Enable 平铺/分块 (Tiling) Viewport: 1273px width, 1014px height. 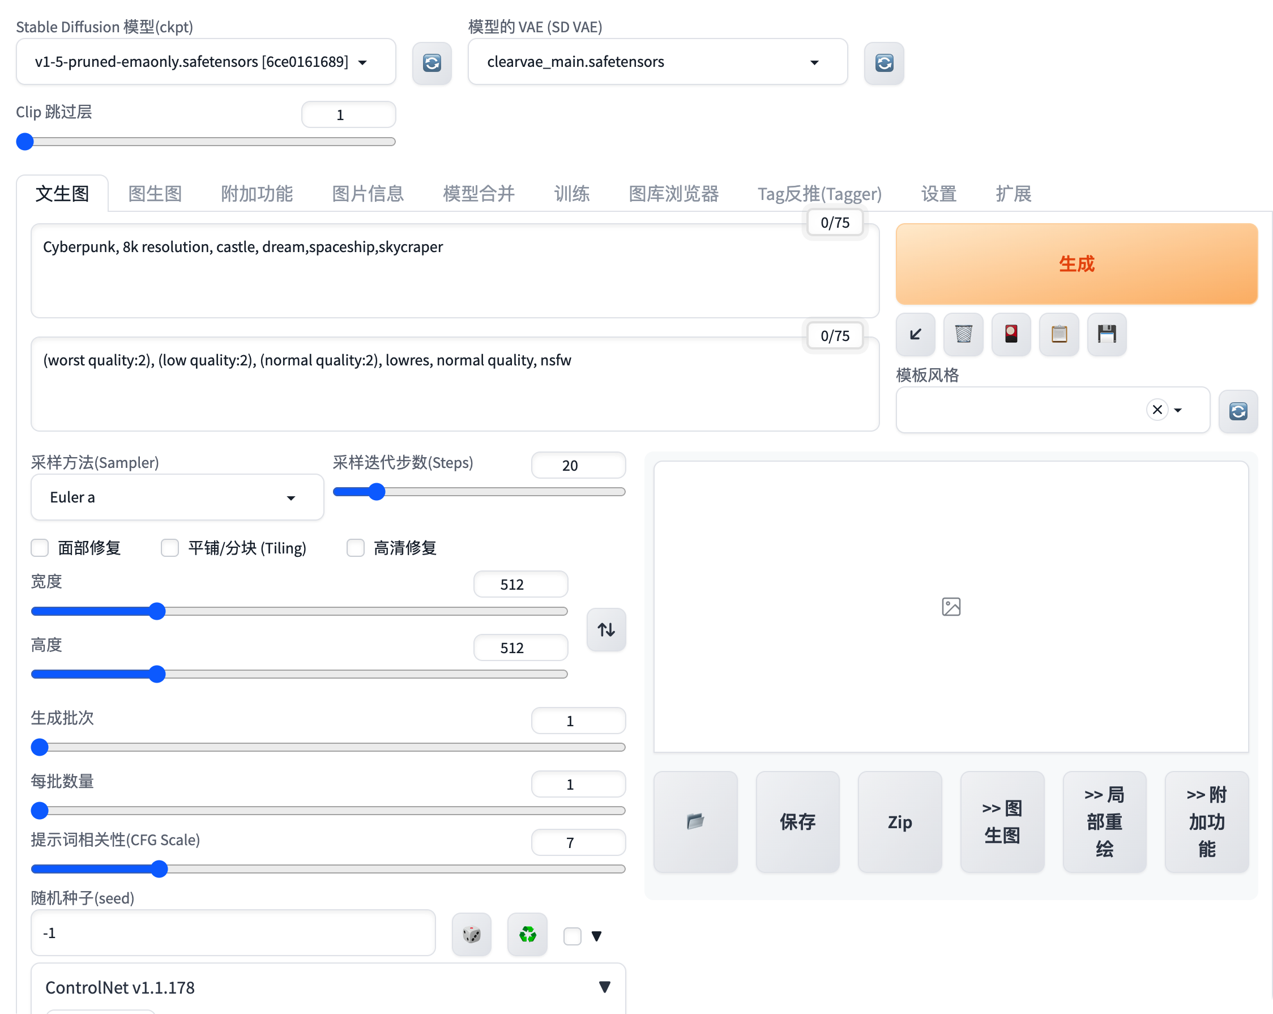[169, 547]
